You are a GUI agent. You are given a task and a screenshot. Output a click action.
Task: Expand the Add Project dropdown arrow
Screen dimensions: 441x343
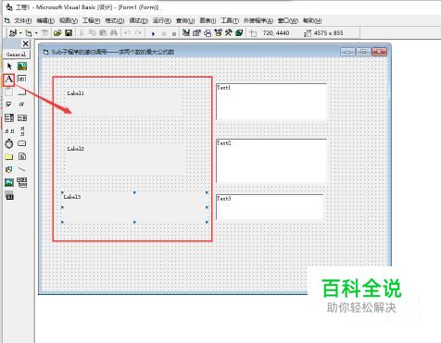tap(20, 33)
